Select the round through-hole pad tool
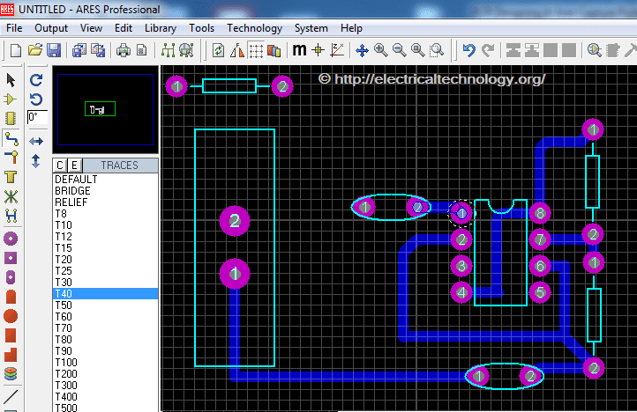The image size is (637, 412). click(x=11, y=239)
